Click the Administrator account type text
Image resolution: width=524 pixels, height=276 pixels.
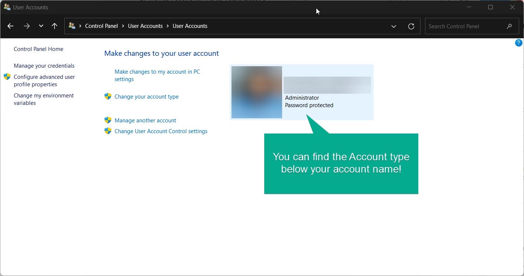click(302, 98)
